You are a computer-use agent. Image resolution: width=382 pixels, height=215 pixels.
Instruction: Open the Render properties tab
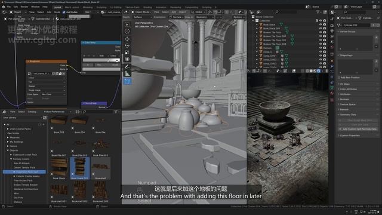(332, 26)
